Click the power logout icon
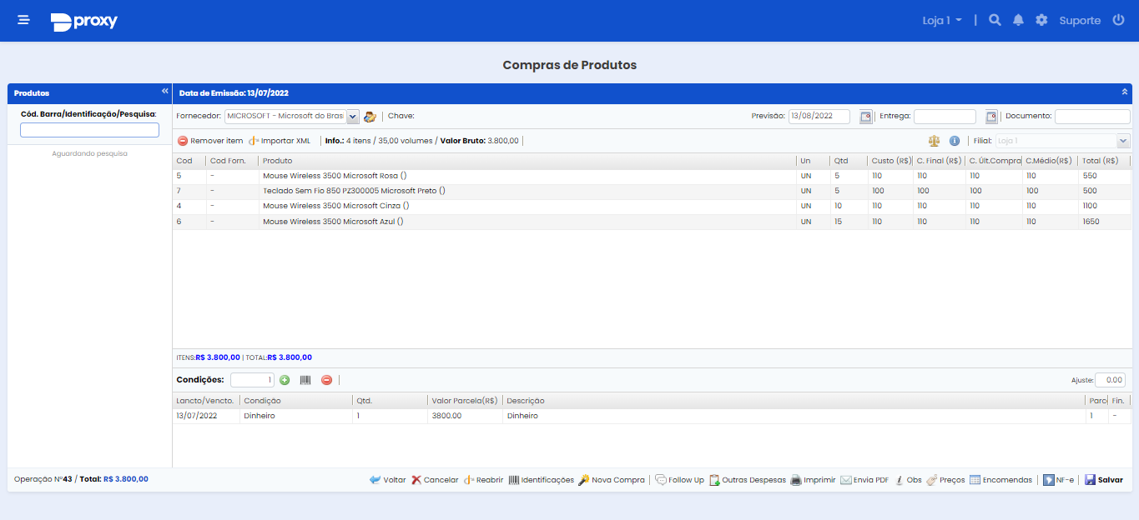 (x=1119, y=20)
